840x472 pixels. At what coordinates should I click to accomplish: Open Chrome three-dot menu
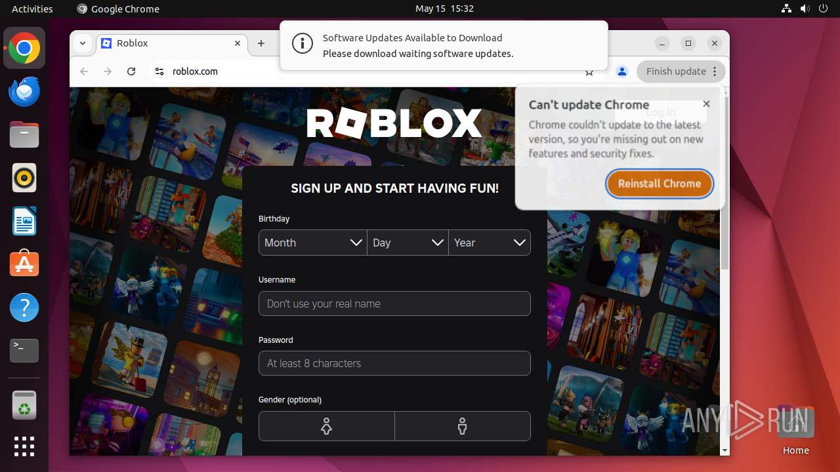pos(715,71)
